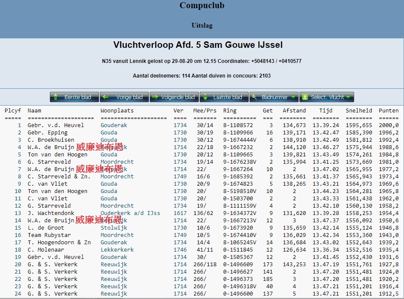Click T. Hoogendoorn & Zn name
This screenshot has height=299, width=404.
pos(59,243)
